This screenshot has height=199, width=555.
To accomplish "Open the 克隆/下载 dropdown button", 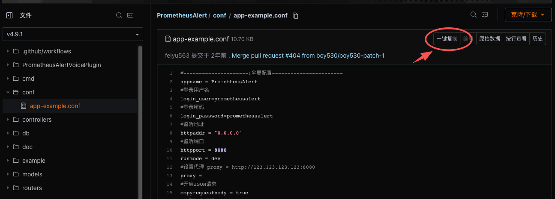I will tap(528, 15).
